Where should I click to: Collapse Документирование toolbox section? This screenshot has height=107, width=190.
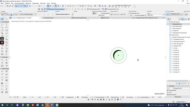[x=1, y=69]
